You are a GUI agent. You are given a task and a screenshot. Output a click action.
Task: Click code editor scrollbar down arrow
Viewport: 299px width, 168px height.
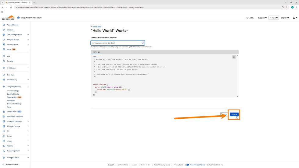click(238, 97)
